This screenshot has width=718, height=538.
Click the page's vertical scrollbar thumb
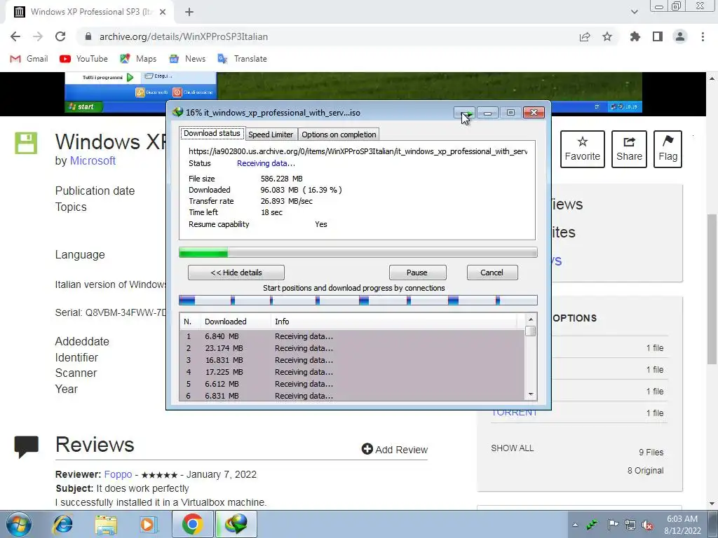[x=712, y=288]
